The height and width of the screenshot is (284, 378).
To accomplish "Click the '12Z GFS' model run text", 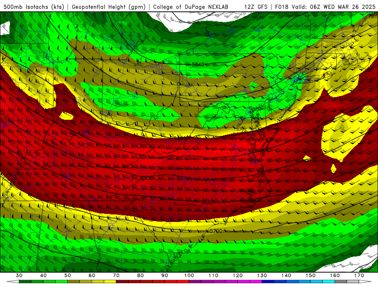I will [256, 7].
